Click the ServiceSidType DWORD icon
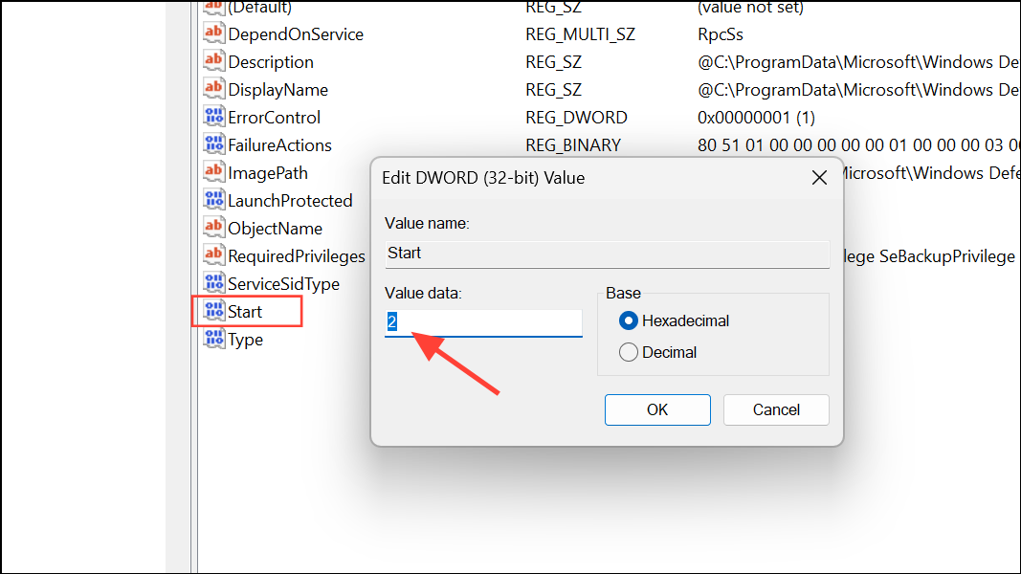The height and width of the screenshot is (574, 1021). pyautogui.click(x=212, y=282)
